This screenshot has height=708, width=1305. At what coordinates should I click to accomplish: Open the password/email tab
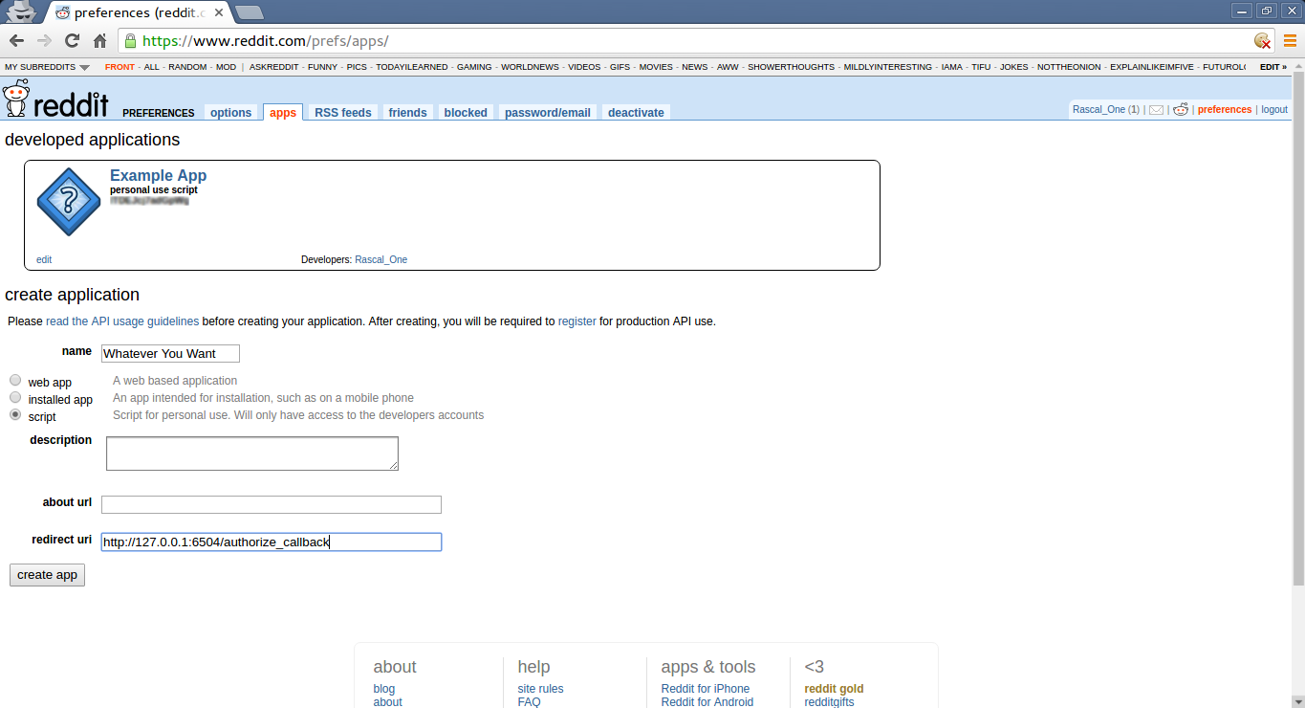(x=548, y=113)
